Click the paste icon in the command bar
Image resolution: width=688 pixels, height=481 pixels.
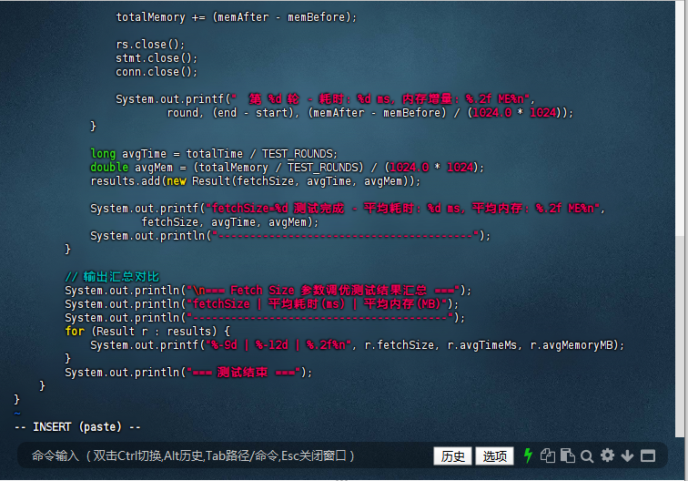pos(568,456)
